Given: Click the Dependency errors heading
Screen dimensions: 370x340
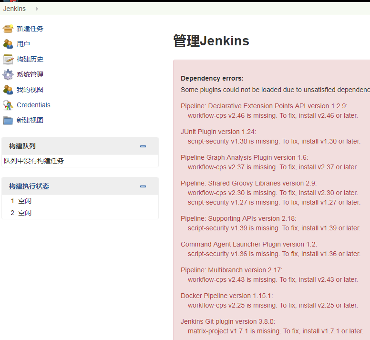Looking at the screenshot, I should point(212,78).
